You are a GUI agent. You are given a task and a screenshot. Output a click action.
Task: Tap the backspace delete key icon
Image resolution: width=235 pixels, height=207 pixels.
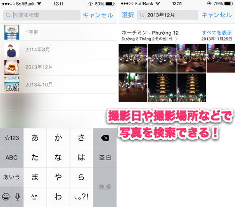coord(105,138)
